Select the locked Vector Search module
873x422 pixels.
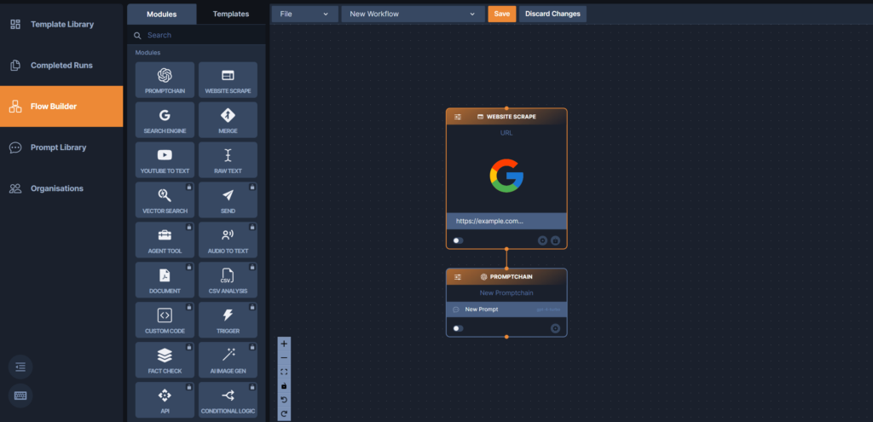coord(165,199)
